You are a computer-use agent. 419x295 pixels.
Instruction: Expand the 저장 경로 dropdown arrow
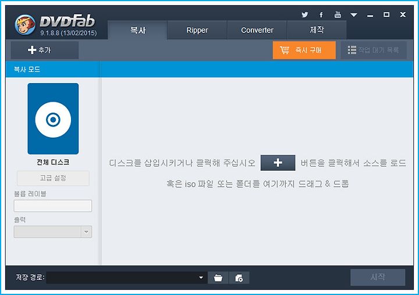click(201, 278)
